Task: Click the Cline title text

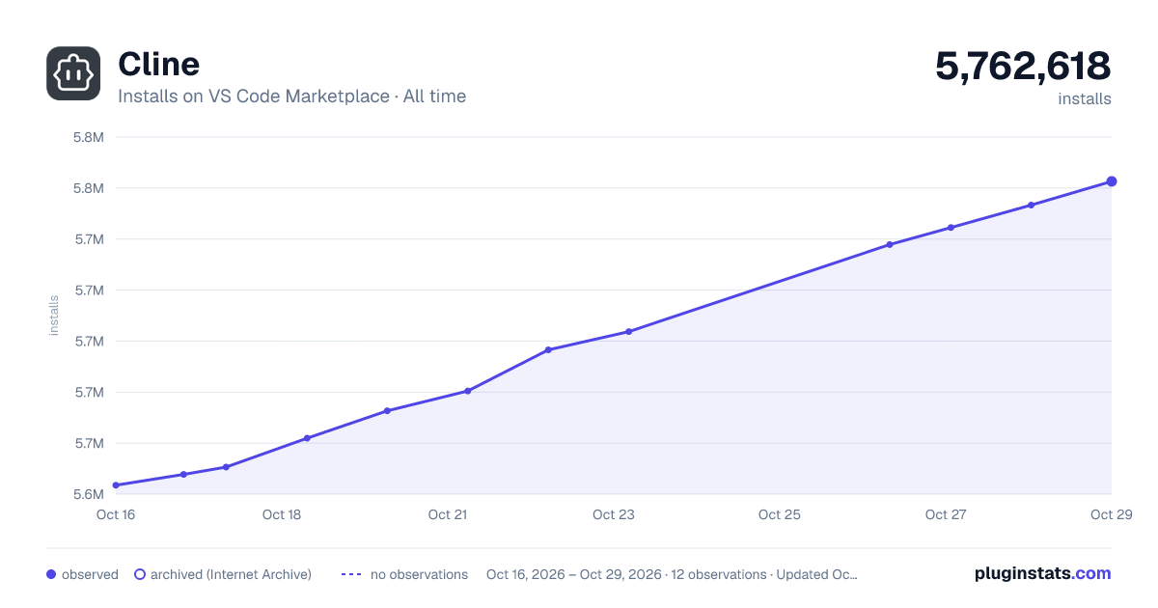Action: pos(159,64)
